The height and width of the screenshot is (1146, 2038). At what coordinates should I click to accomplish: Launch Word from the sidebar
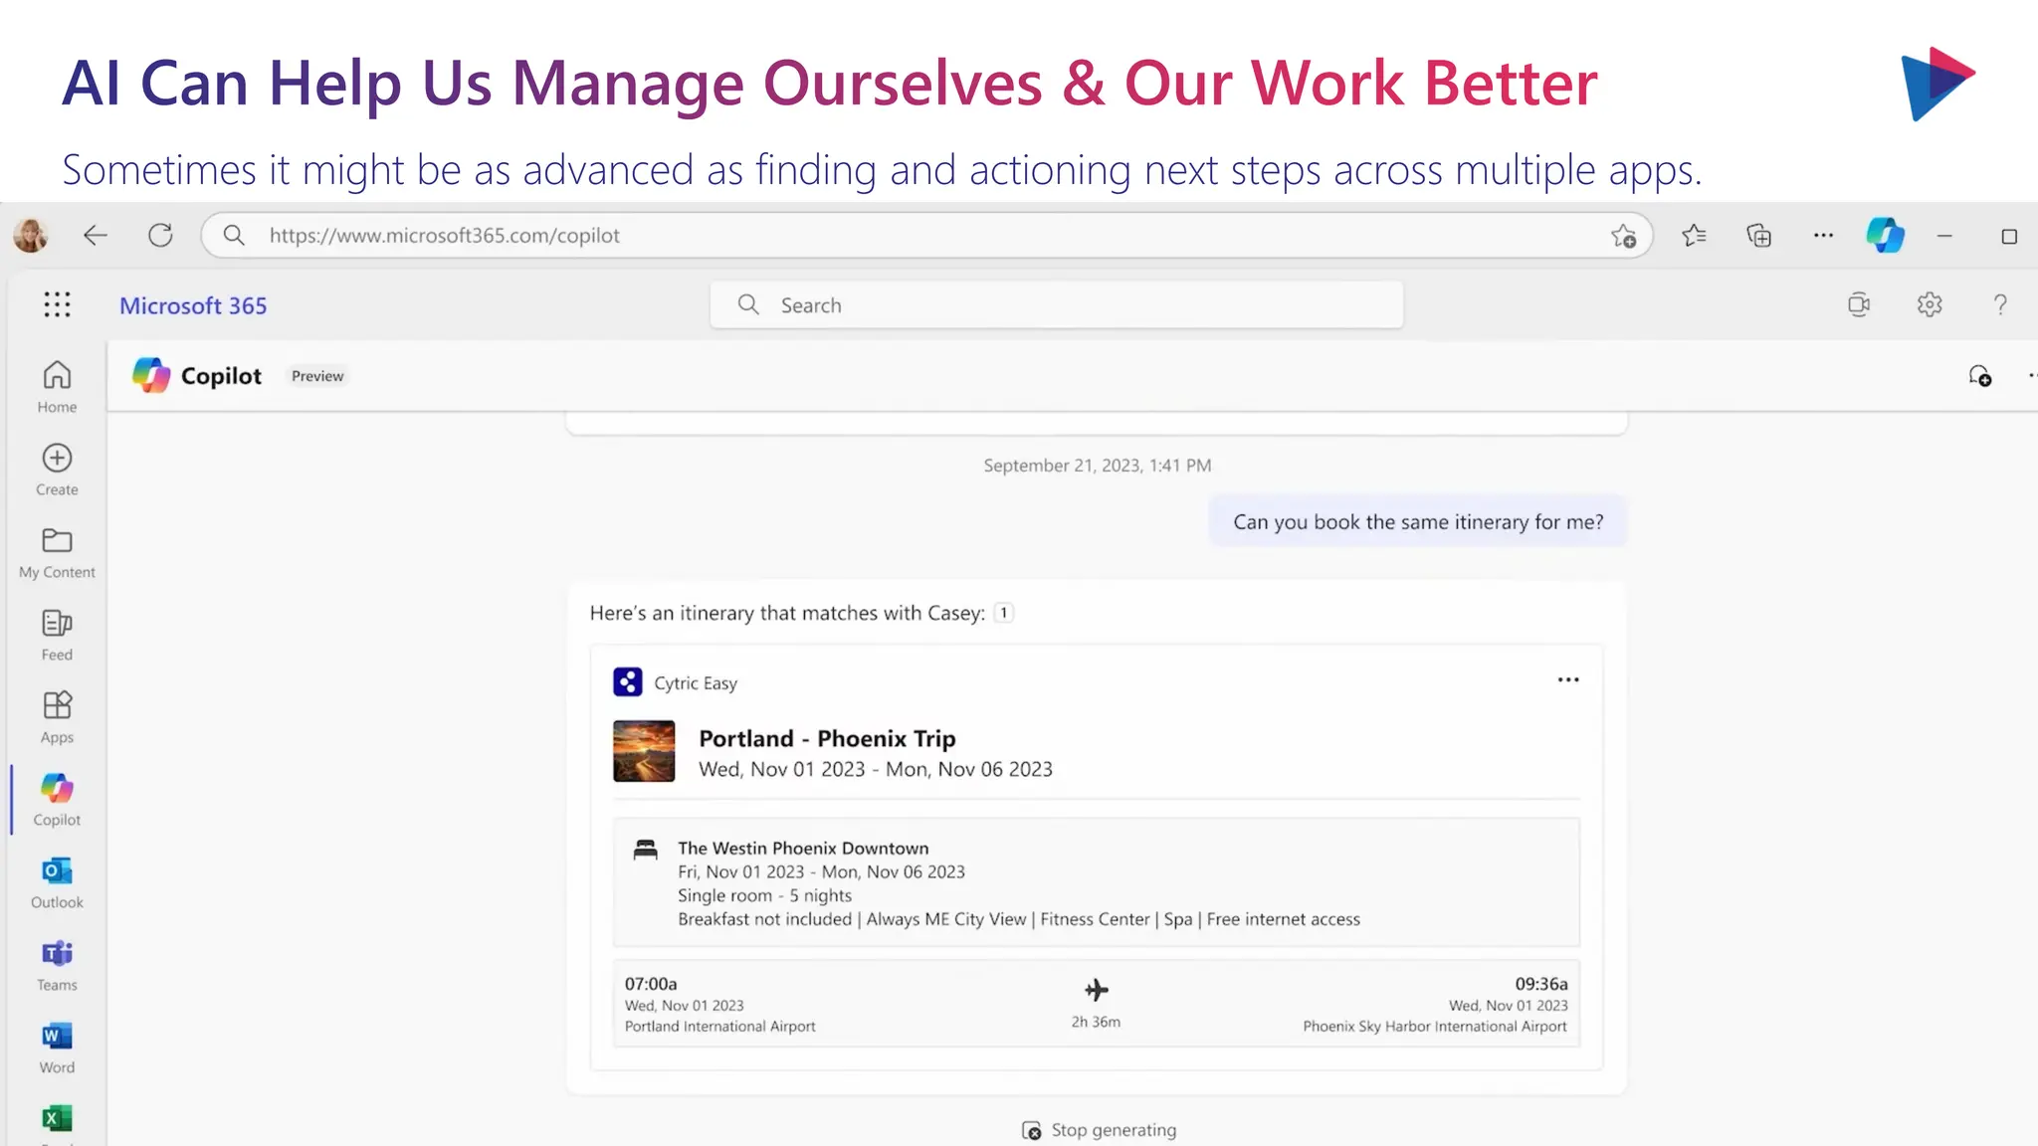coord(57,1048)
